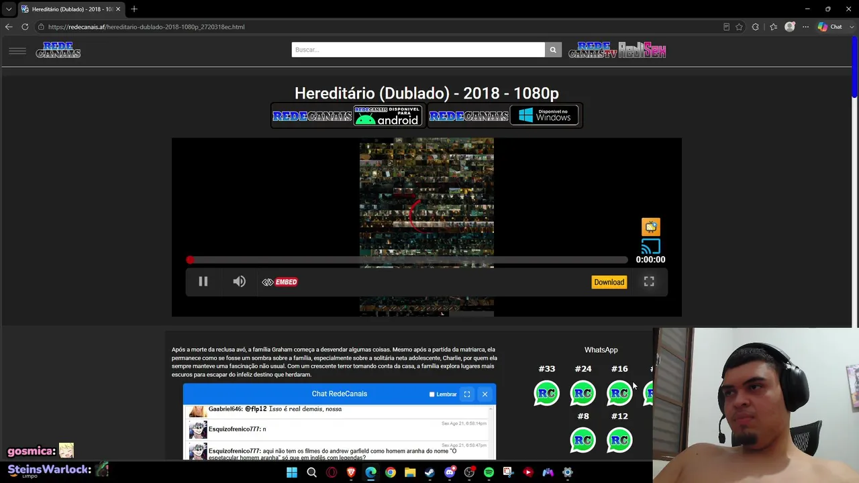Click the address bar URL
The image size is (859, 483).
pyautogui.click(x=146, y=27)
